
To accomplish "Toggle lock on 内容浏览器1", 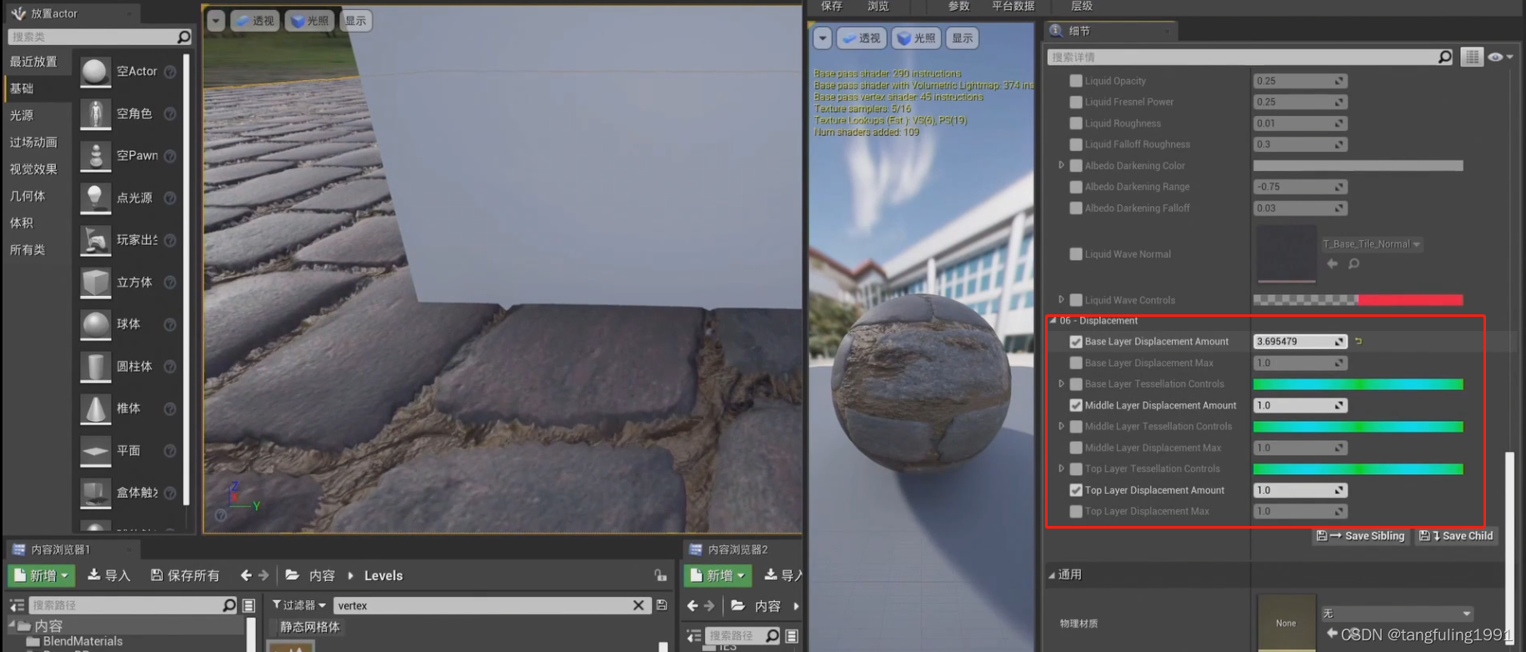I will click(660, 575).
